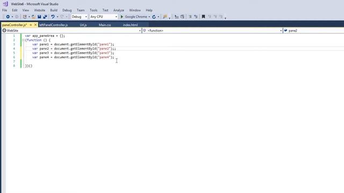Open the View menu
The width and height of the screenshot is (344, 193).
(x=26, y=10)
